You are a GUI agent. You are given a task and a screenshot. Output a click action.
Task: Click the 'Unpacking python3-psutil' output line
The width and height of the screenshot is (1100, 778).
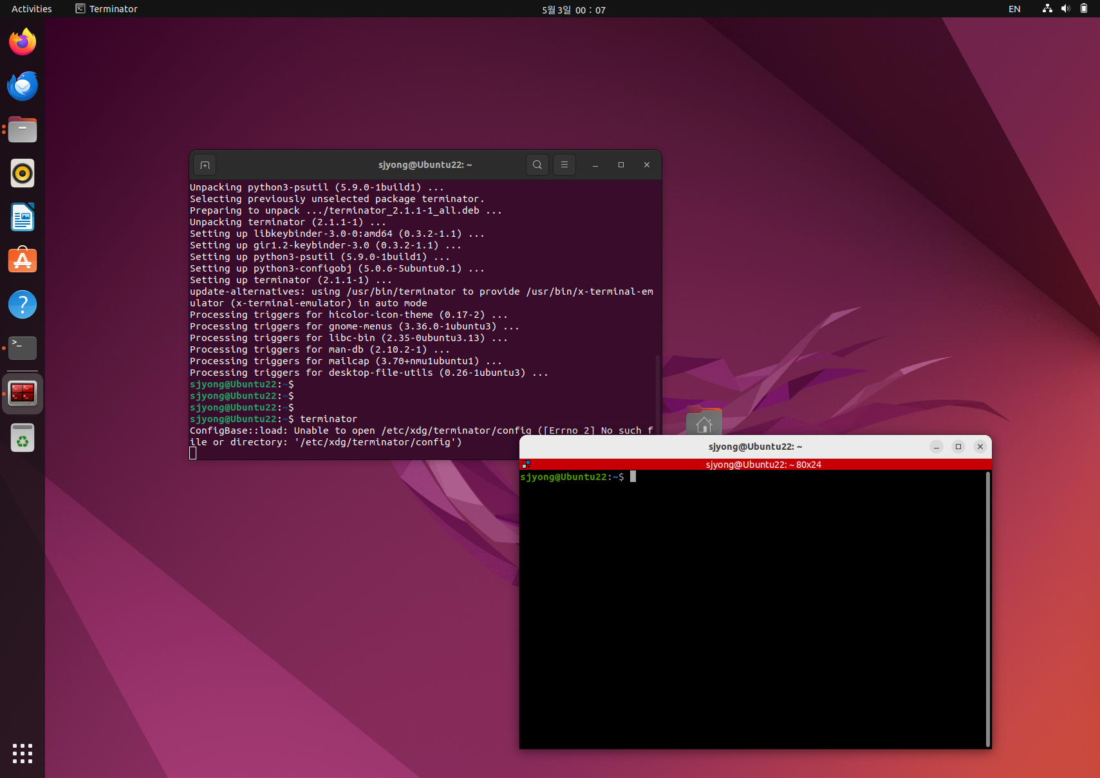(317, 187)
